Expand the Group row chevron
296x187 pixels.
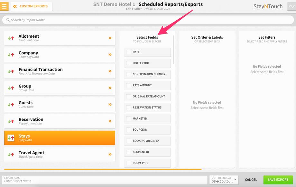click(110, 88)
